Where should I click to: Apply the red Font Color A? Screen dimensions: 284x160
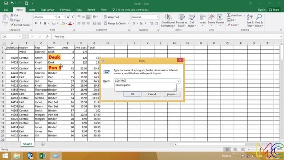[70, 24]
